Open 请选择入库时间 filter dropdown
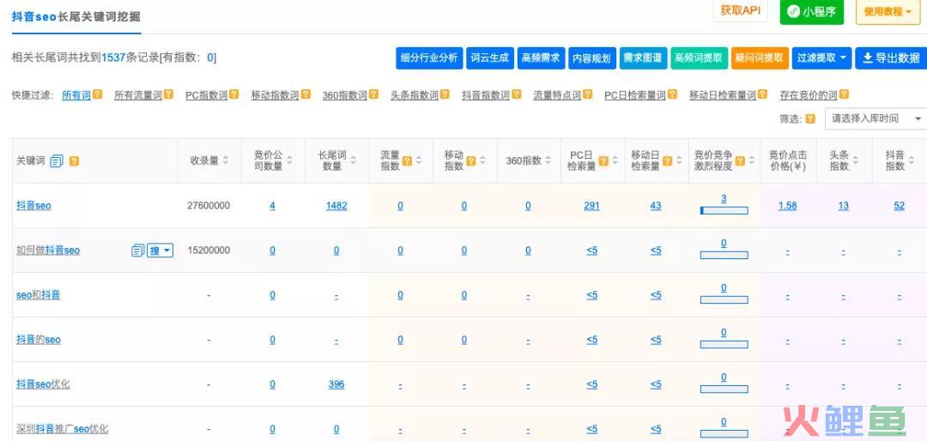The image size is (927, 441). [875, 118]
